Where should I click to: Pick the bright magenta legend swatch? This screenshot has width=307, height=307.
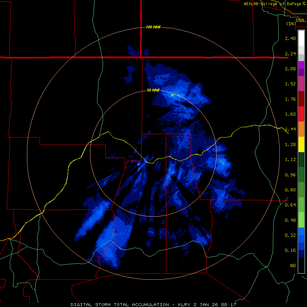[x=301, y=65]
